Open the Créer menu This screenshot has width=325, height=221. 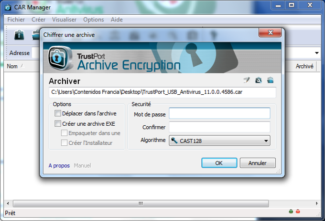click(38, 20)
